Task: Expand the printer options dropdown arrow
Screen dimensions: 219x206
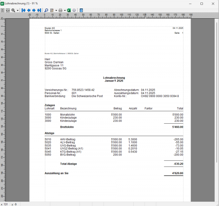Action: 65,10
